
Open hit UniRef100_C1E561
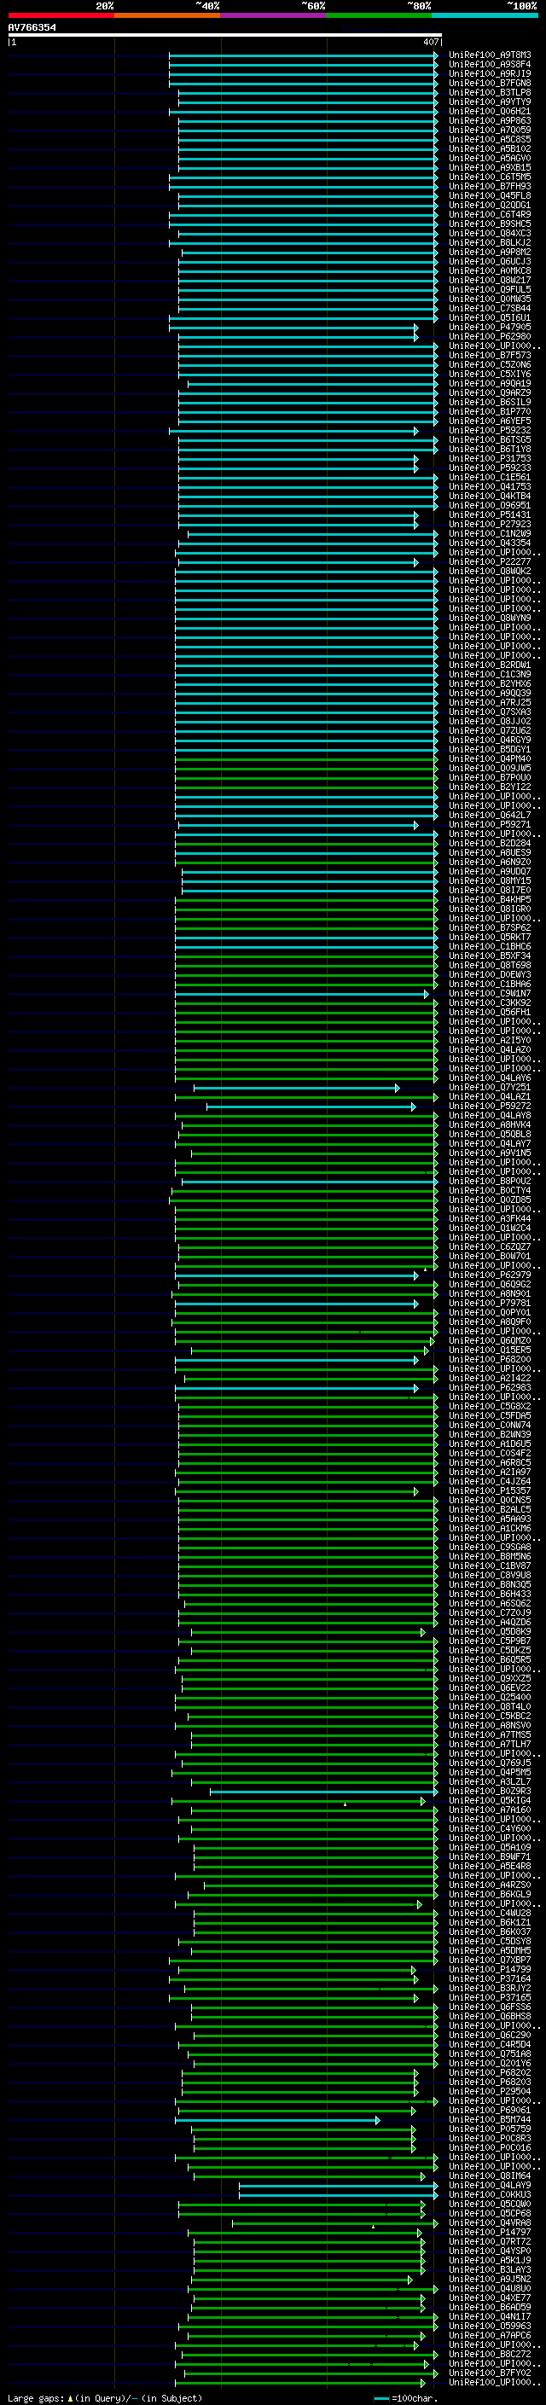490,477
